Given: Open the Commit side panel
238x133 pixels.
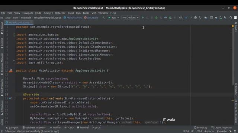Looking at the screenshot, I should (x=2, y=43).
